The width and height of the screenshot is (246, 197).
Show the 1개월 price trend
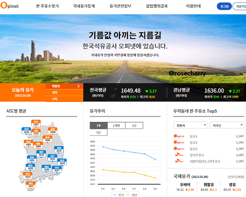pyautogui.click(x=116, y=125)
